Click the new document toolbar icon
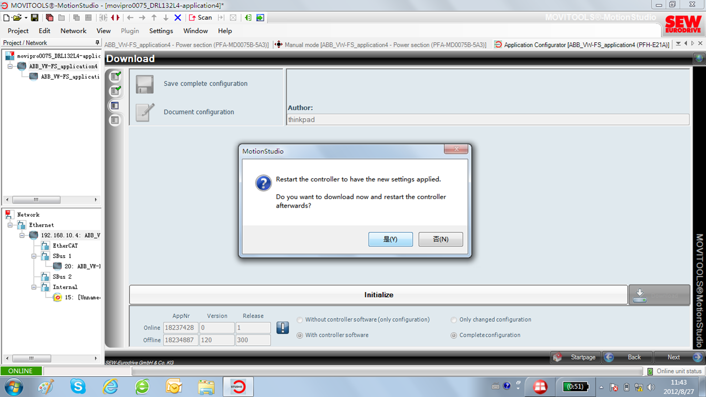Screen dimensions: 706x397 pos(6,18)
